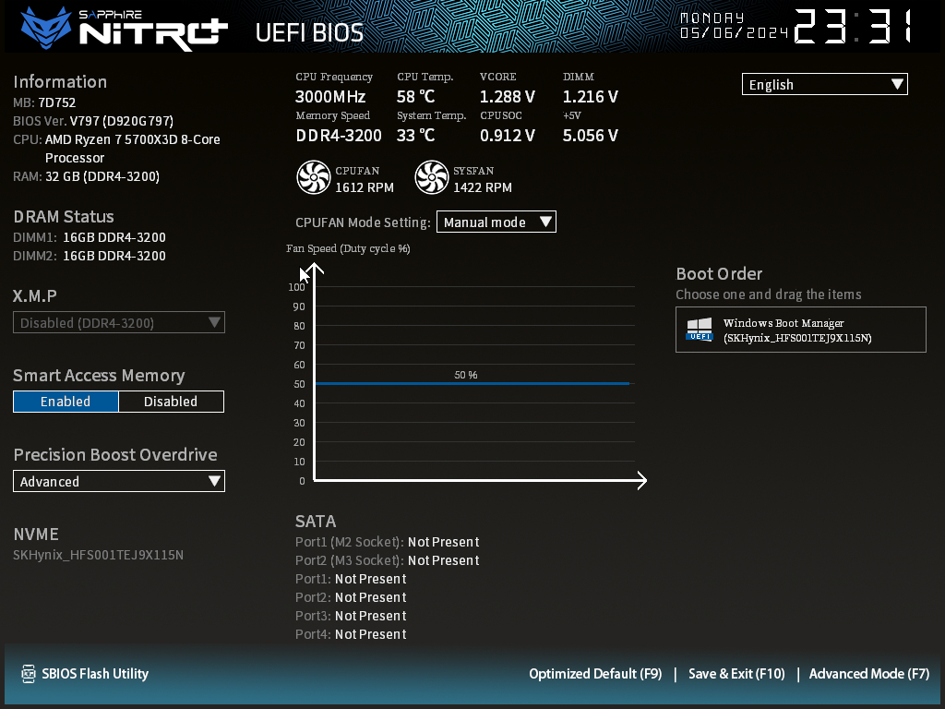Click the CPUFAN 1612 RPM reading

click(365, 187)
